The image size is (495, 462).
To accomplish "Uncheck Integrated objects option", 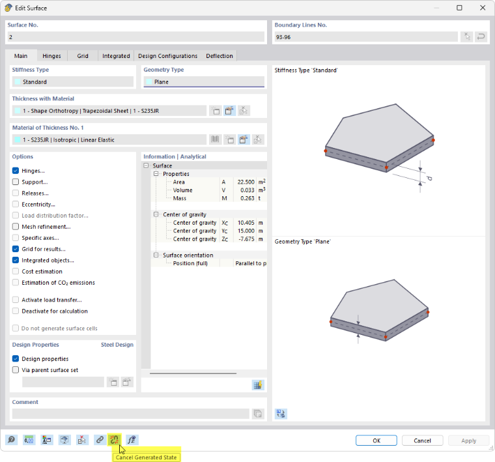I will coord(16,260).
